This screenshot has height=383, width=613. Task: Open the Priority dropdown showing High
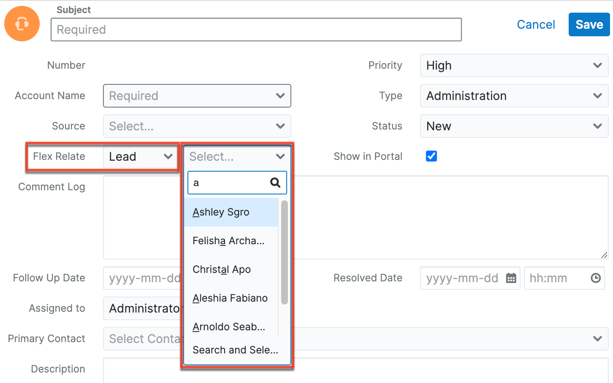[514, 65]
